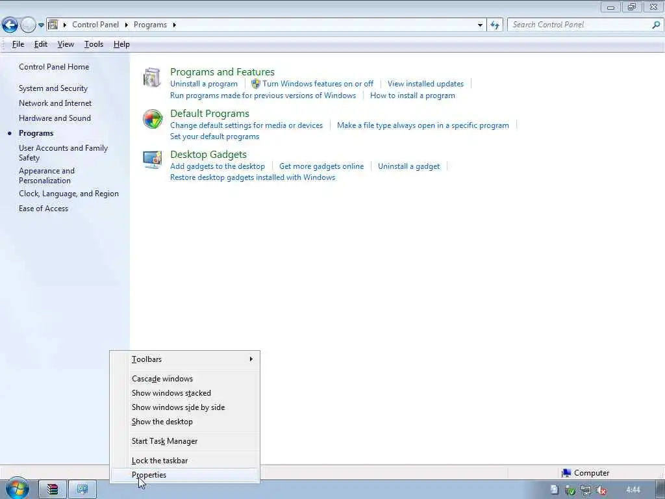
Task: Choose Properties from taskbar context menu
Action: pos(185,475)
